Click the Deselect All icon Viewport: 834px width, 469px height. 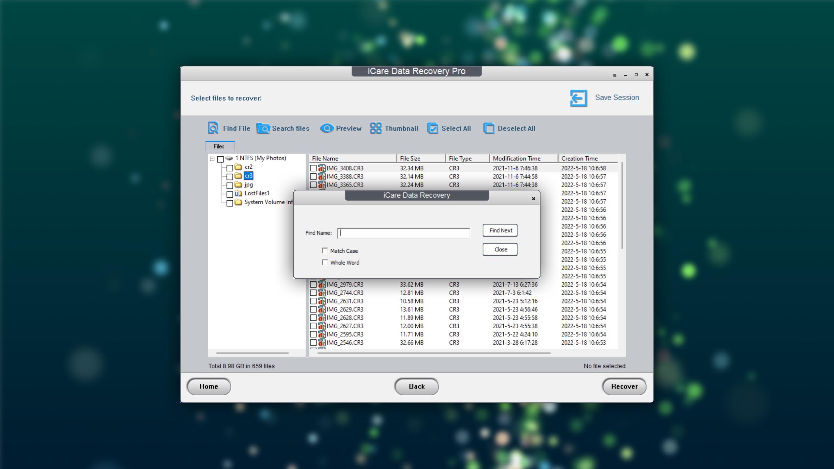pos(489,128)
